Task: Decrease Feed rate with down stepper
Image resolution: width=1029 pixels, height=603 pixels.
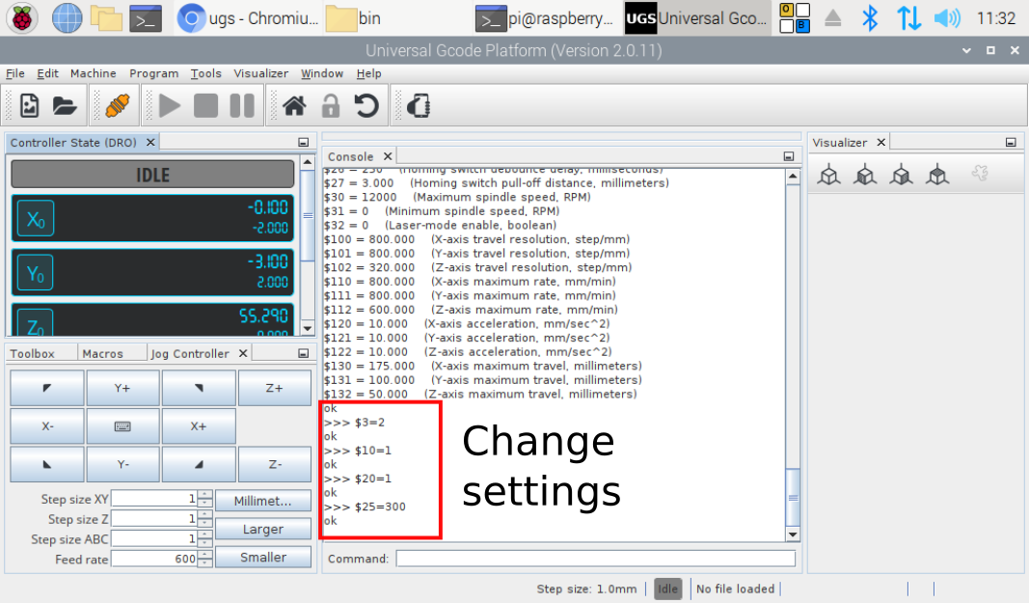Action: [204, 562]
